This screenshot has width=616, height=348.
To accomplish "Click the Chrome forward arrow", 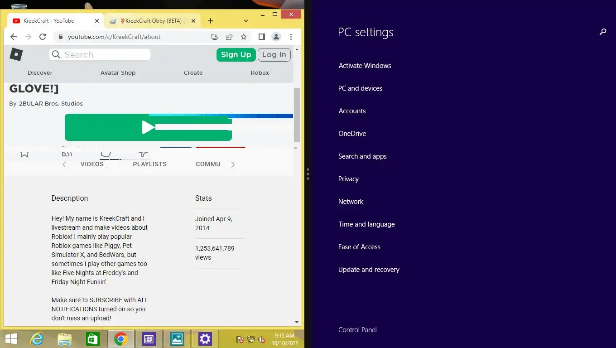I will 28,37.
